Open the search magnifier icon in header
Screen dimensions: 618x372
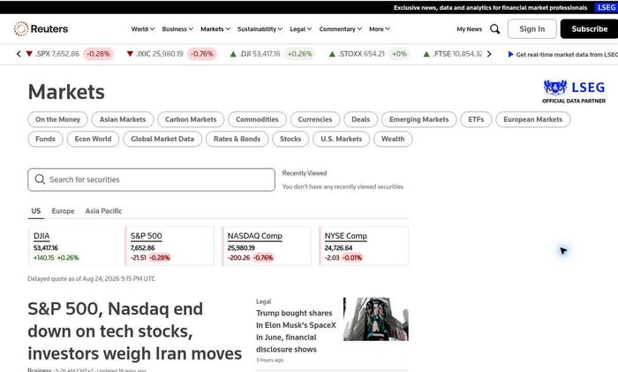[x=494, y=29]
